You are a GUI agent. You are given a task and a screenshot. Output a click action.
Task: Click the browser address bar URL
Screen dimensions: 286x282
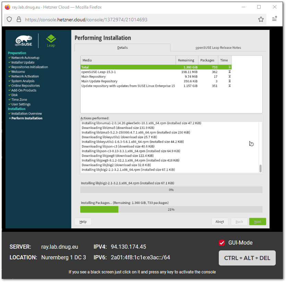86,20
